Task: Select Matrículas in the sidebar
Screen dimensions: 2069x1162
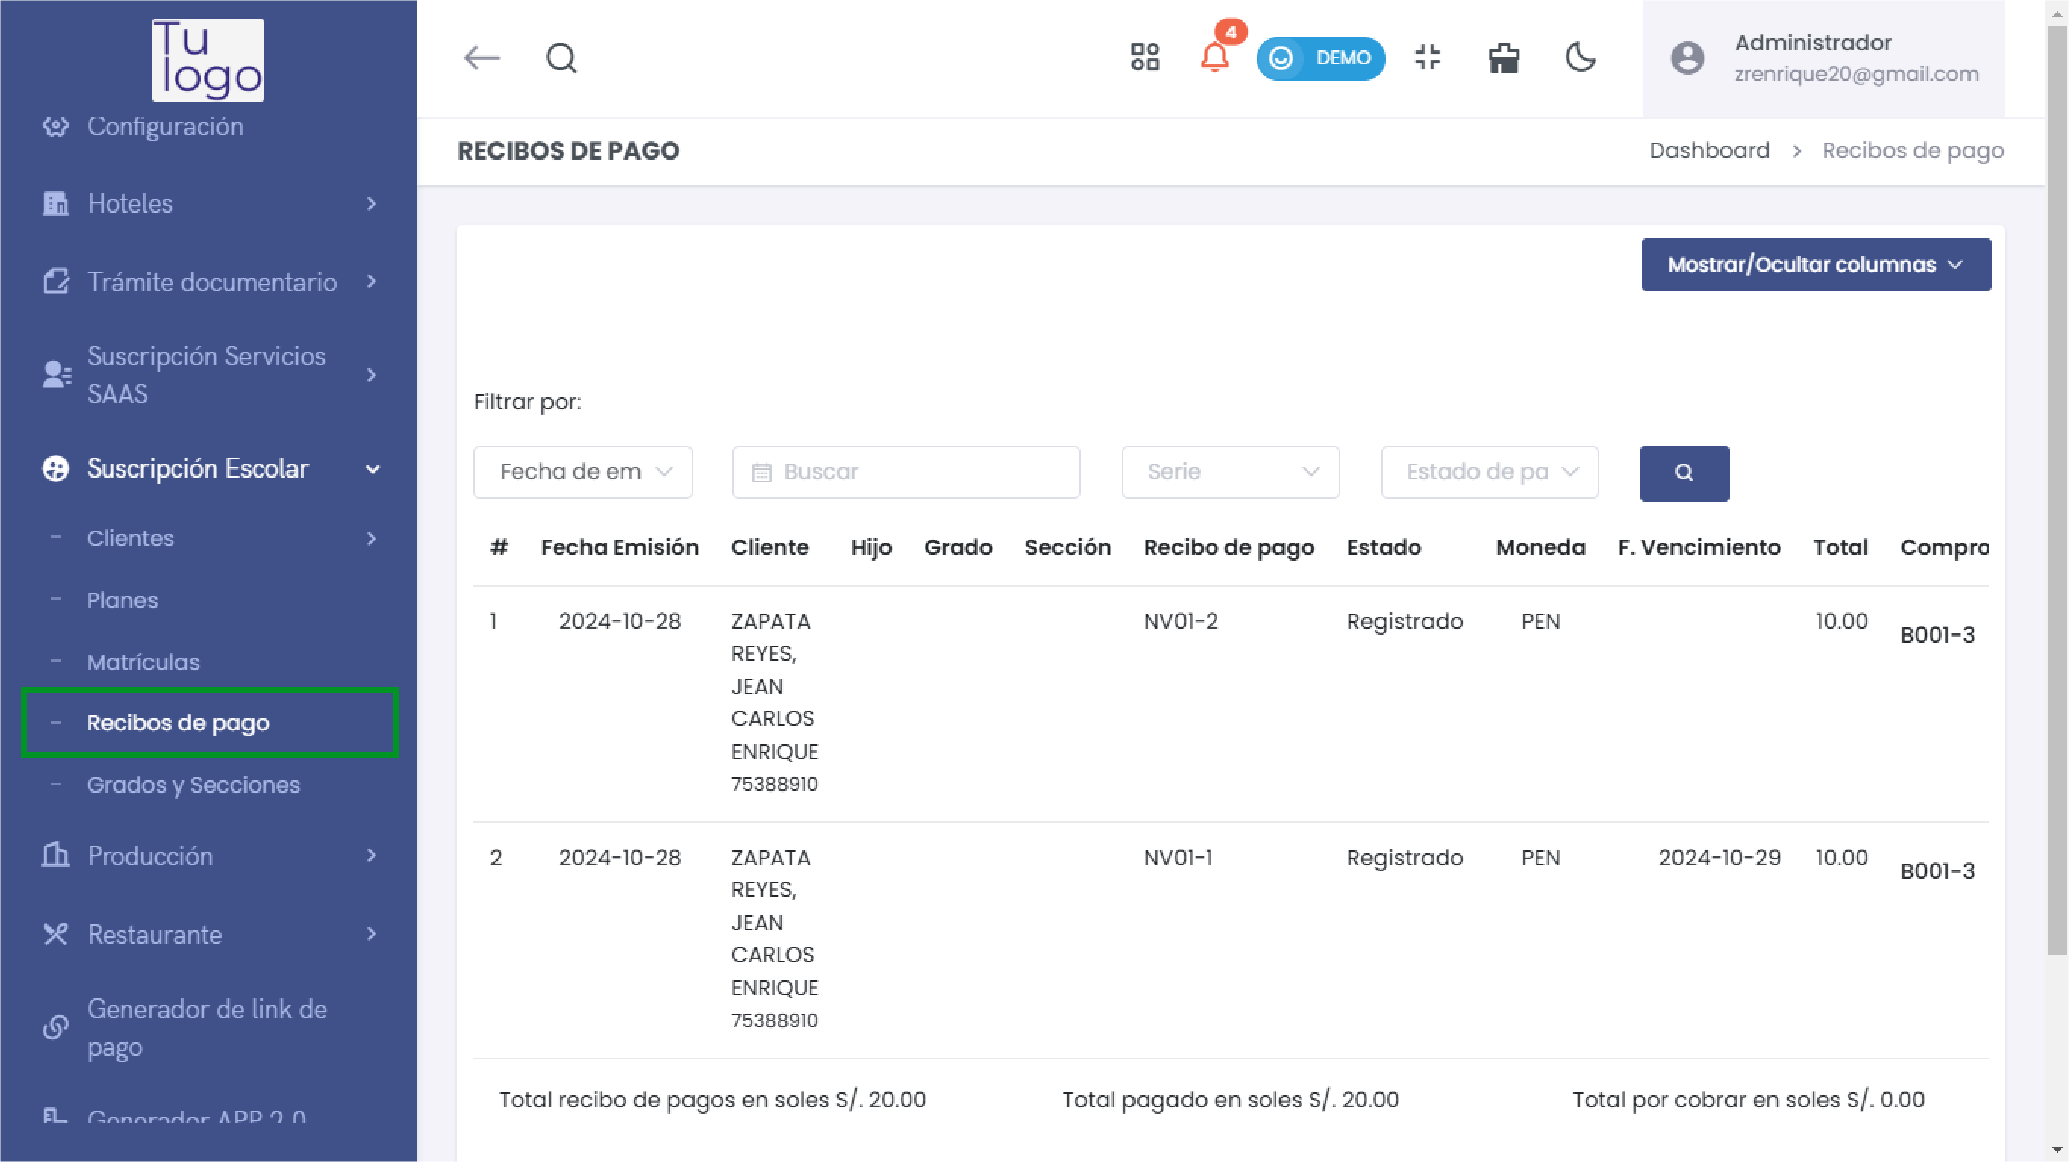Action: point(143,661)
